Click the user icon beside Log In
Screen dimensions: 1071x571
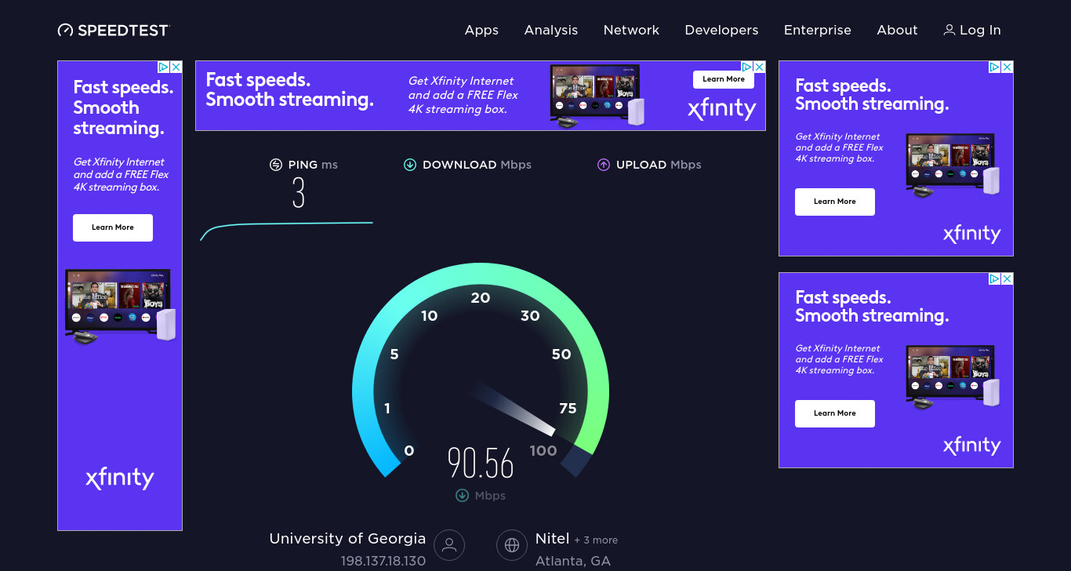point(949,30)
